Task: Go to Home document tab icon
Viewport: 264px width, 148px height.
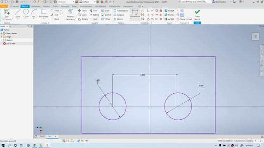Action: point(36,136)
